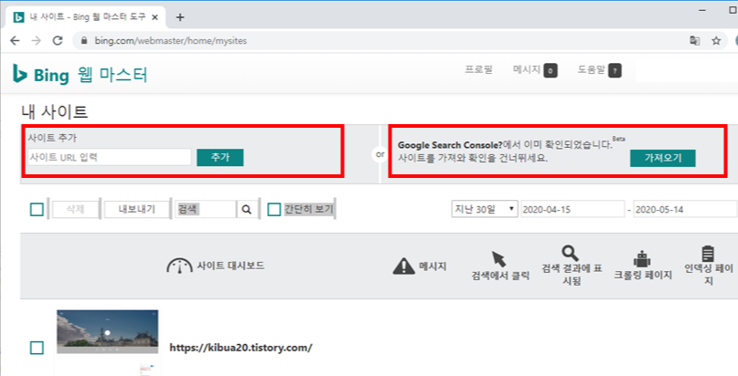Click the 사이트 대시보드 column header
Screen dimensions: 738x376
[230, 266]
